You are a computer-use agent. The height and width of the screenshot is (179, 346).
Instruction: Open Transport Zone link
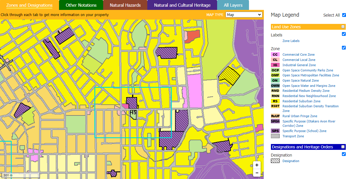tap(293, 136)
